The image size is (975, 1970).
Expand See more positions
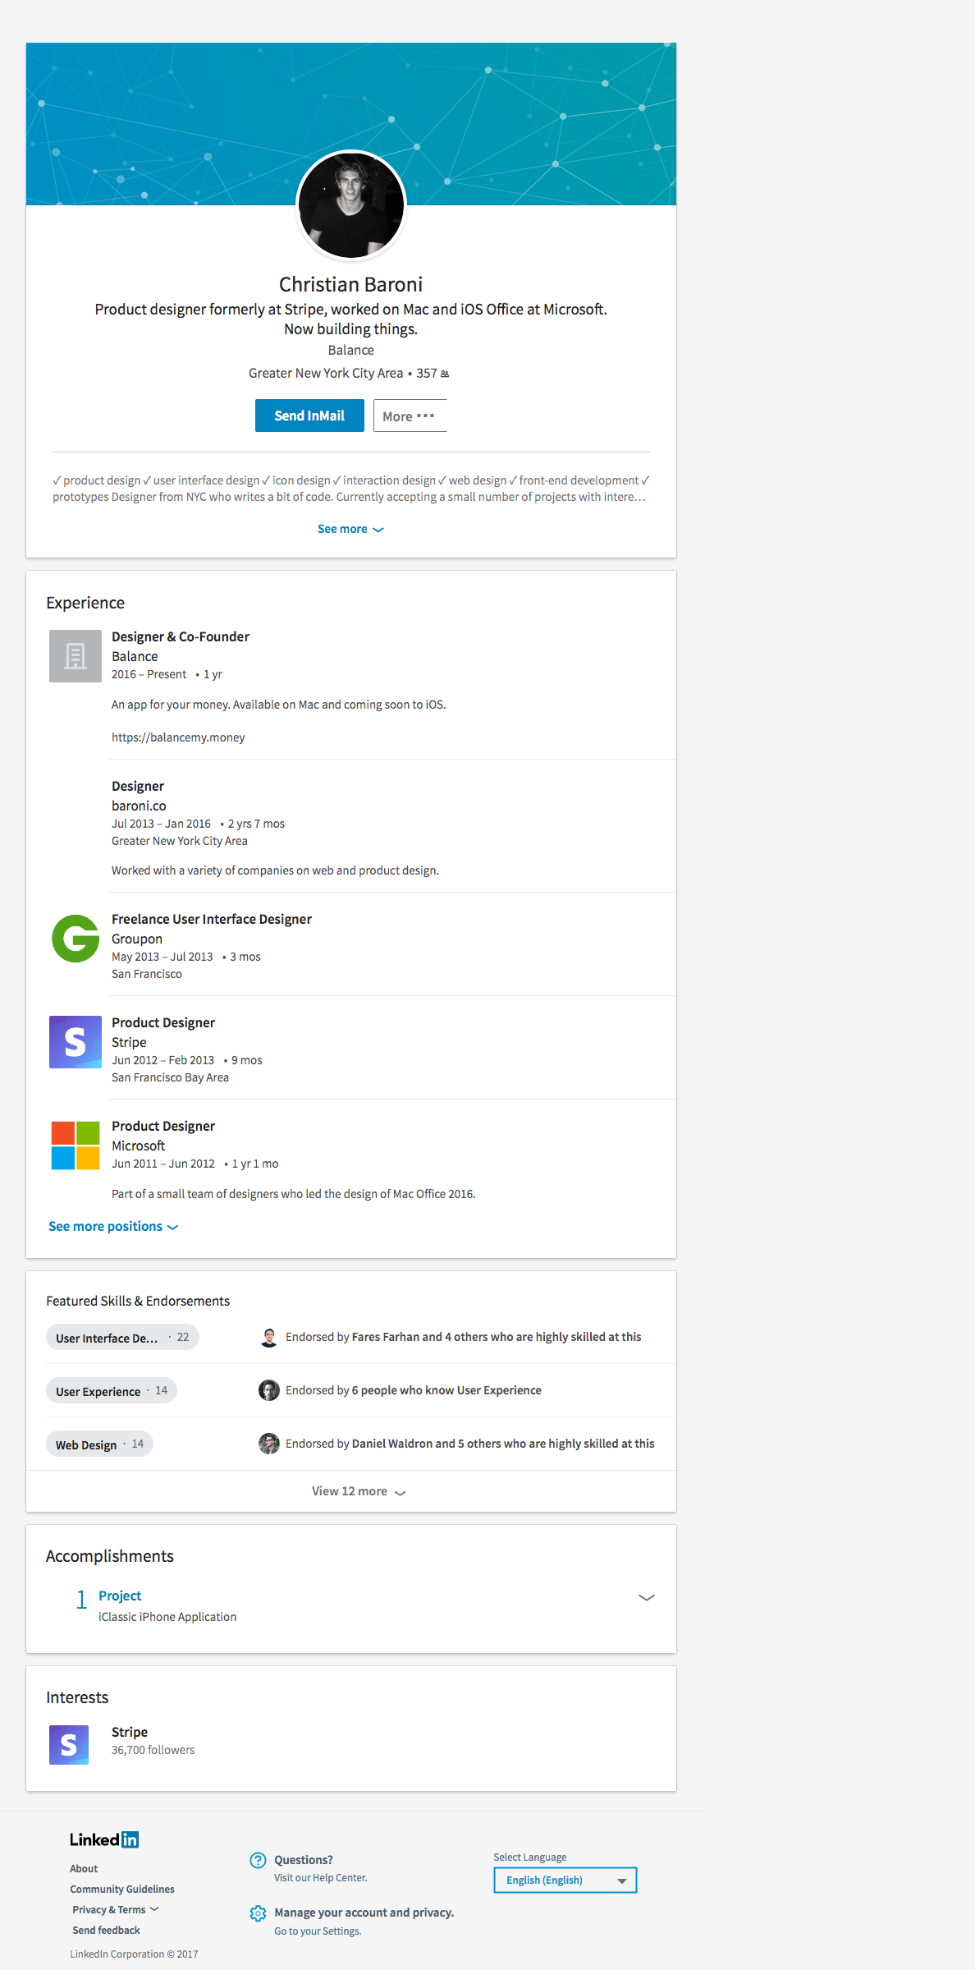[x=113, y=1226]
